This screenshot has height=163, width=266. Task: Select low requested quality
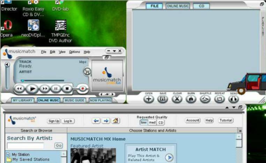click(144, 122)
